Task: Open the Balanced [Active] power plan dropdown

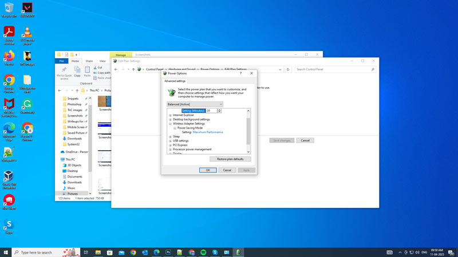Action: click(195, 105)
